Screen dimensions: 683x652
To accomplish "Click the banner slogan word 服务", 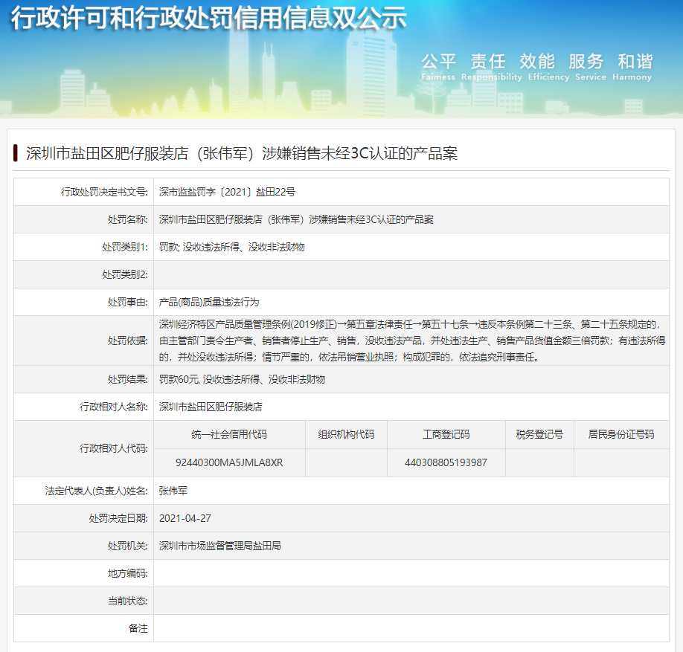I will (x=586, y=62).
